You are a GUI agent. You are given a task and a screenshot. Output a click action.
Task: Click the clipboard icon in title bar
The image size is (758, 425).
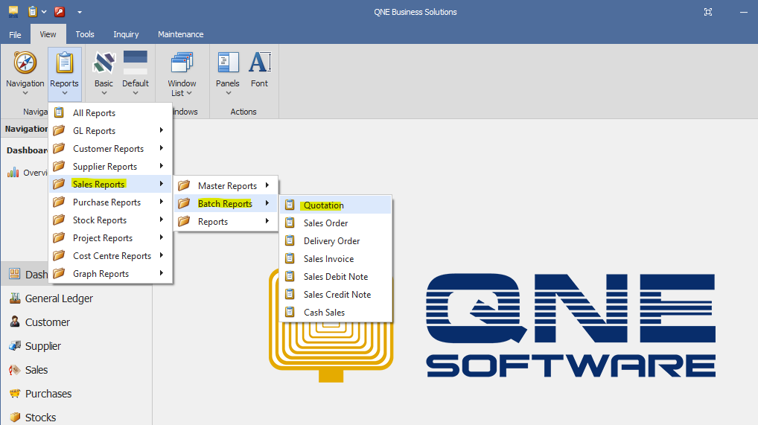(x=32, y=12)
